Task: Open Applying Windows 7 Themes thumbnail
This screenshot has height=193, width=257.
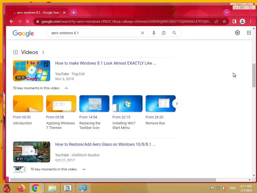Action: tap(61, 104)
